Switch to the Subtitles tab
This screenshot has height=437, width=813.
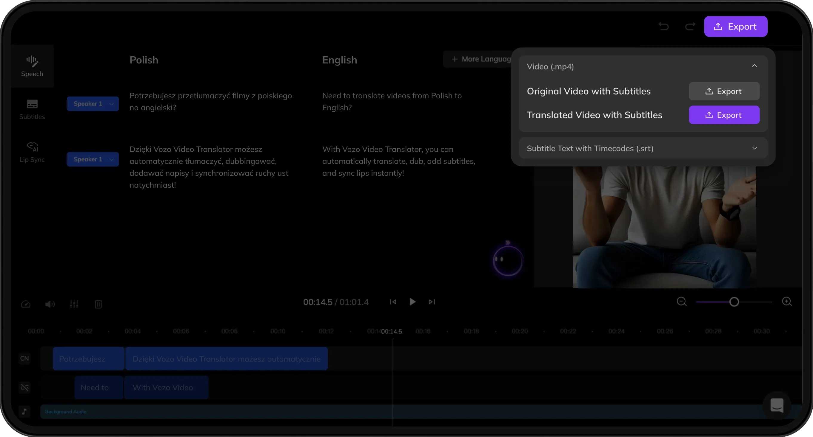click(32, 109)
